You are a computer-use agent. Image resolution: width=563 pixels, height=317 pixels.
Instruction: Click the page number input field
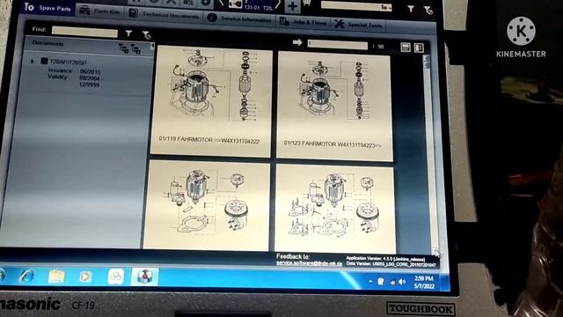(x=338, y=45)
